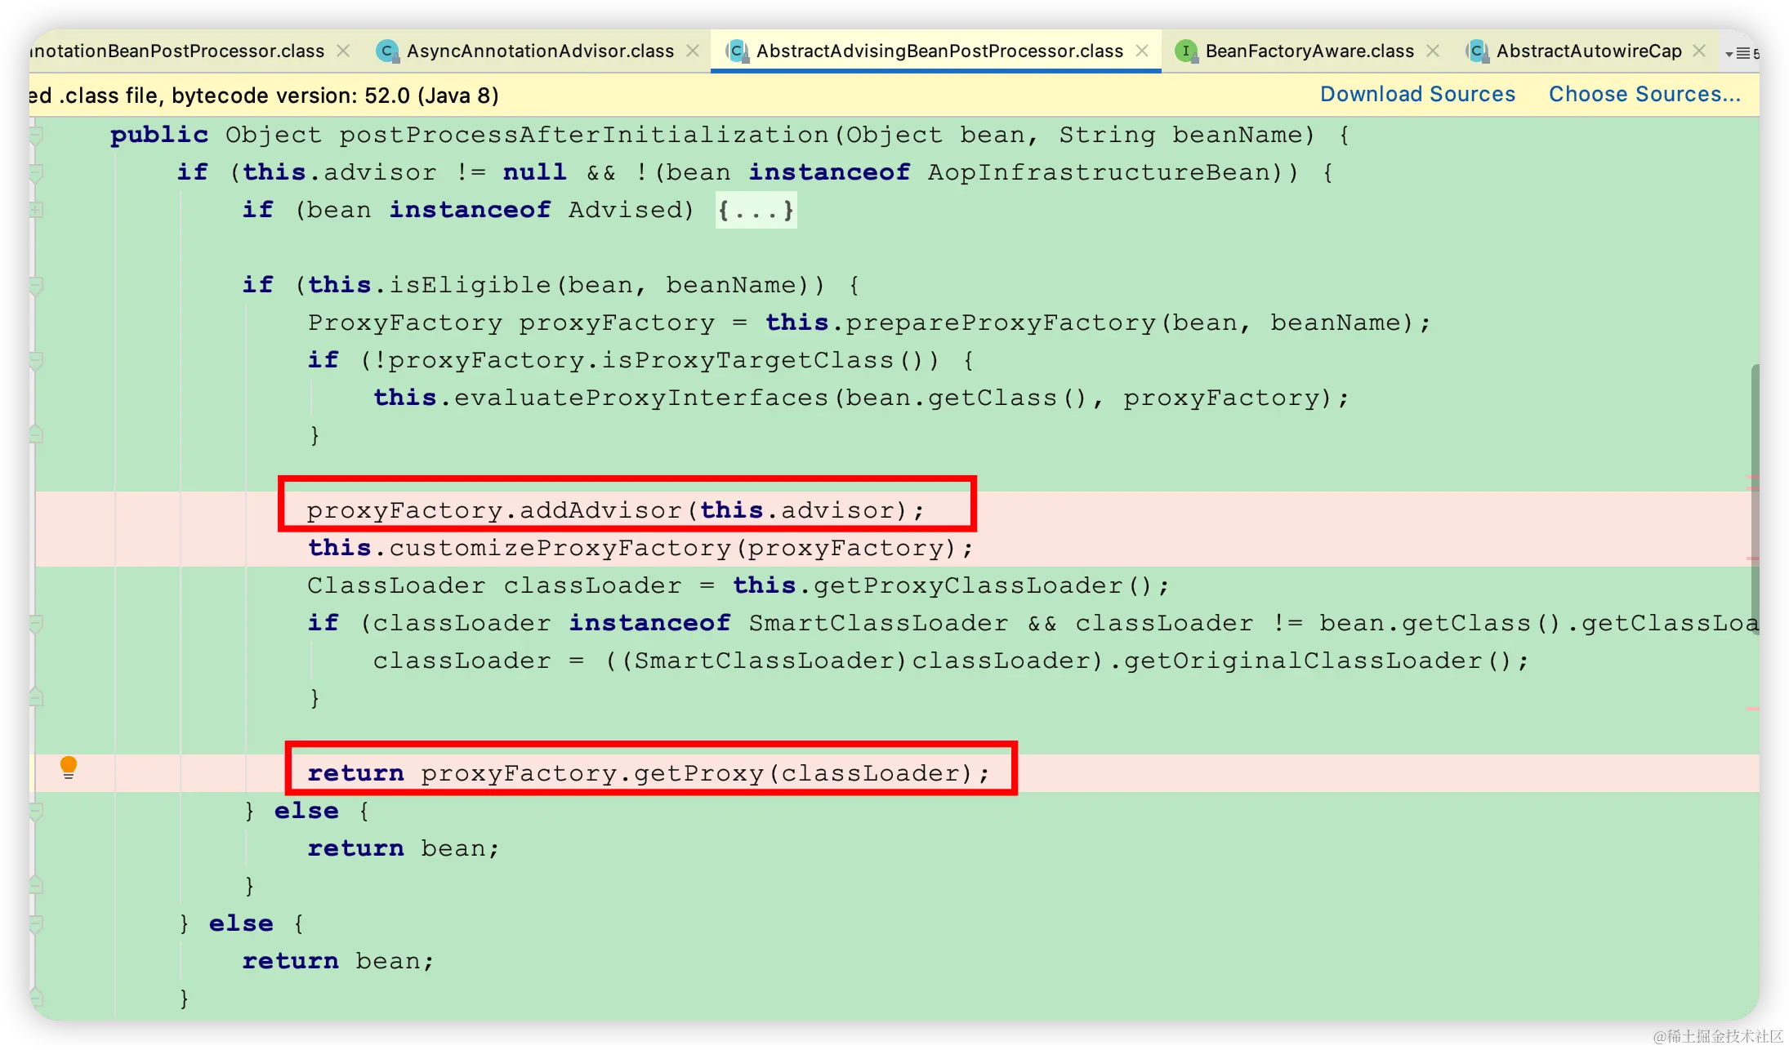1789x1050 pixels.
Task: Open the hidden tabs list dropdown
Action: click(x=1740, y=53)
